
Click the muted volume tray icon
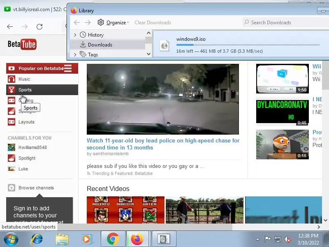[x=287, y=239]
